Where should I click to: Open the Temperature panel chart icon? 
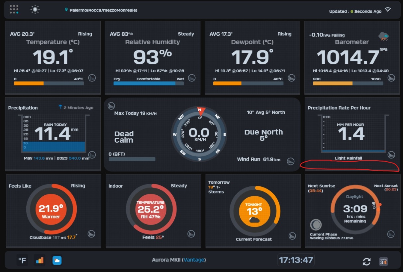(92, 78)
